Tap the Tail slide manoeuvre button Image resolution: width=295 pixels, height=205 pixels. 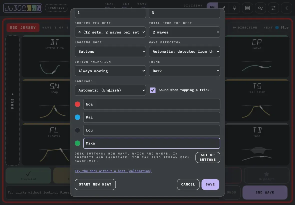pyautogui.click(x=257, y=100)
